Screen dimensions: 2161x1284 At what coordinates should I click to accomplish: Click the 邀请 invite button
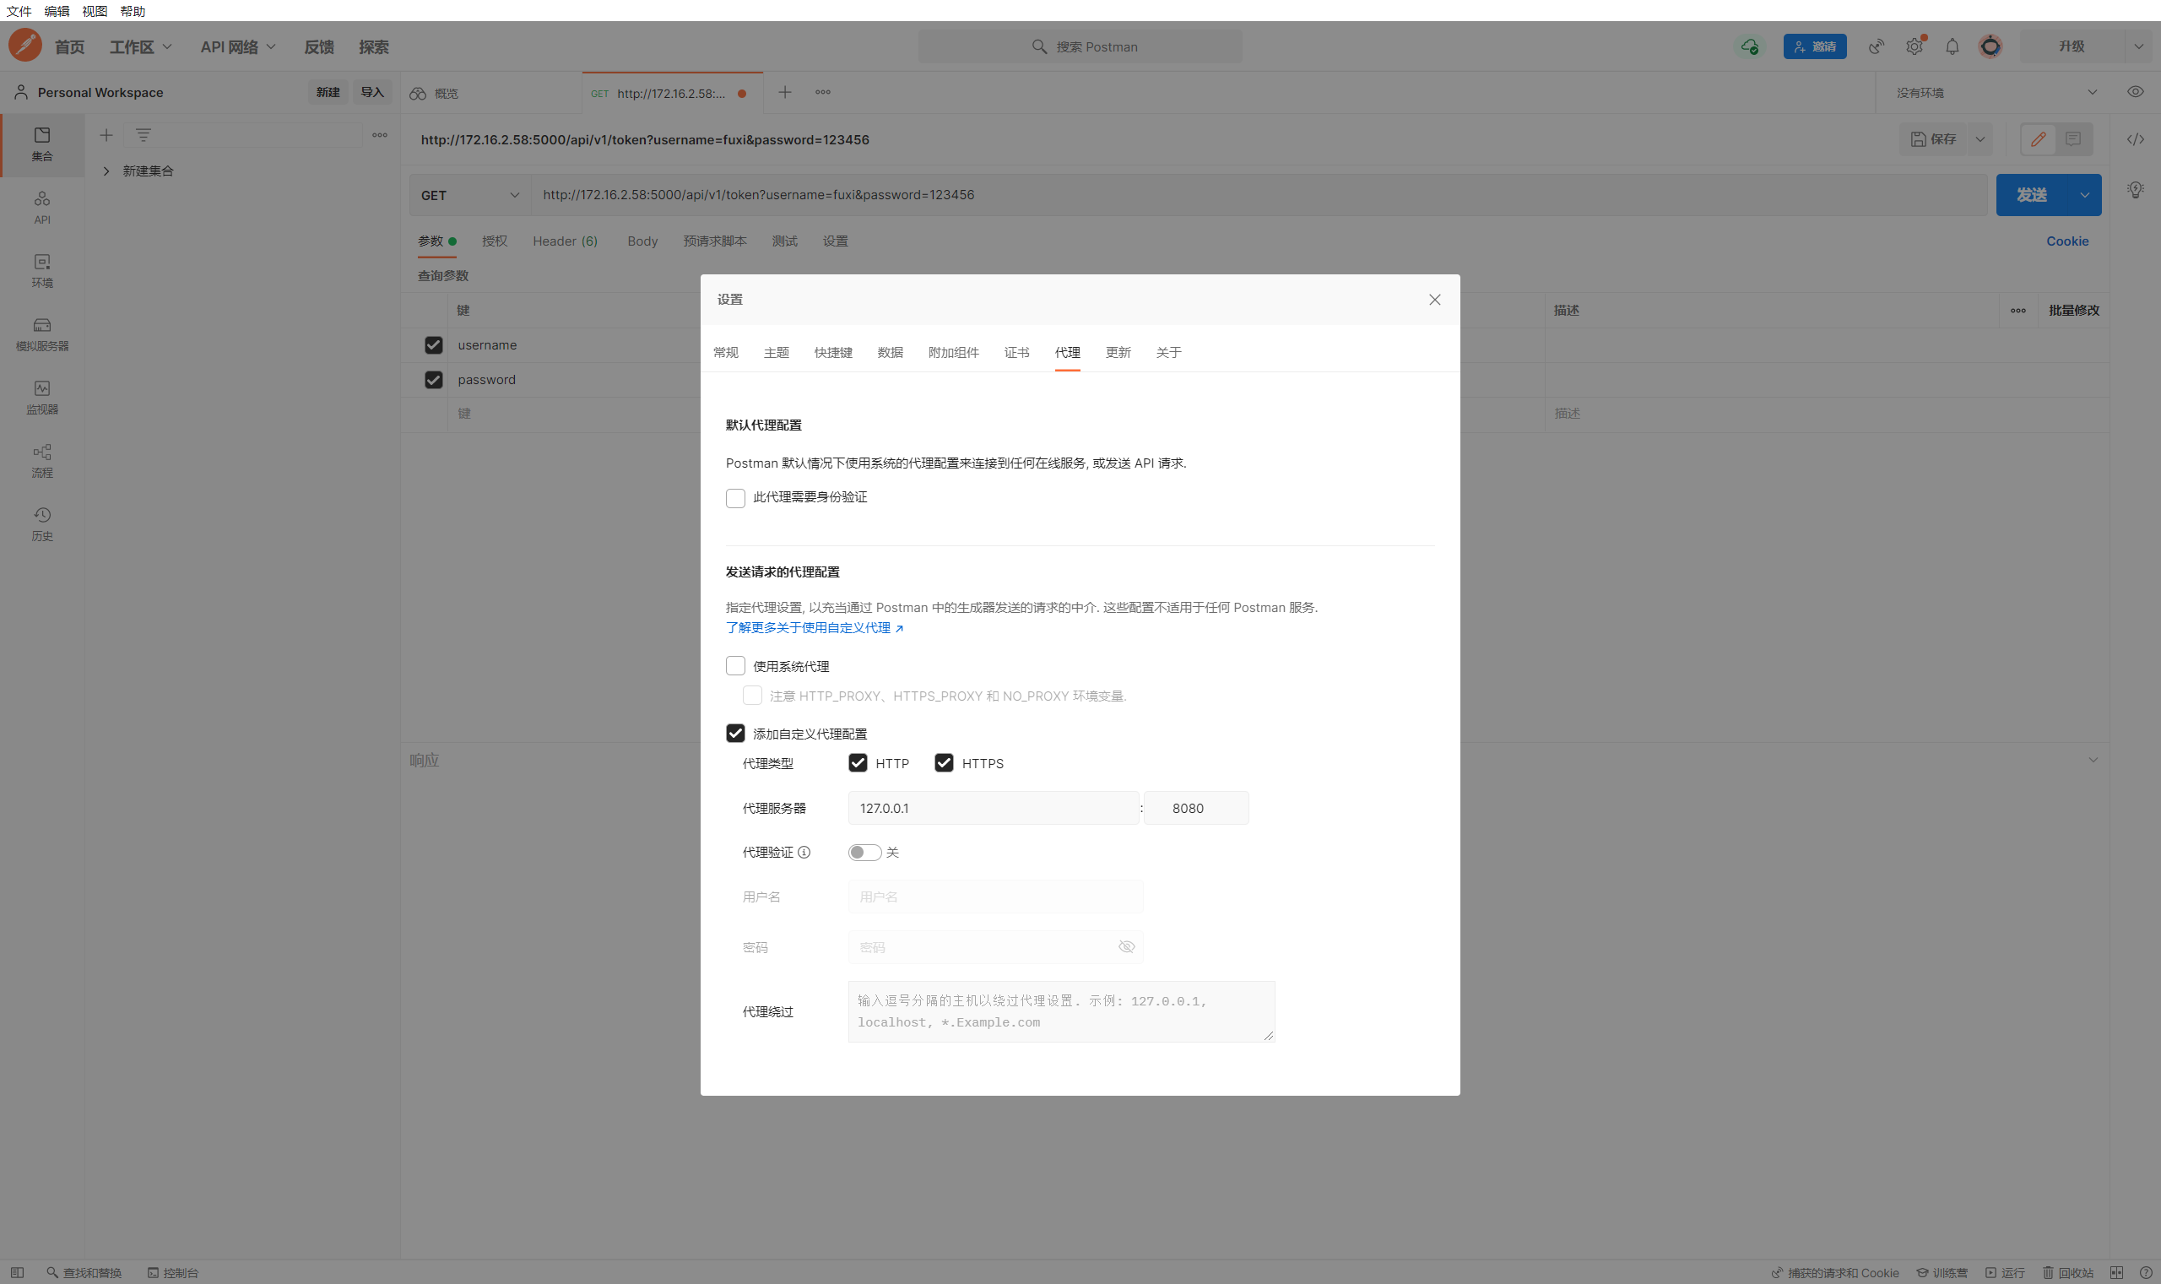point(1814,46)
